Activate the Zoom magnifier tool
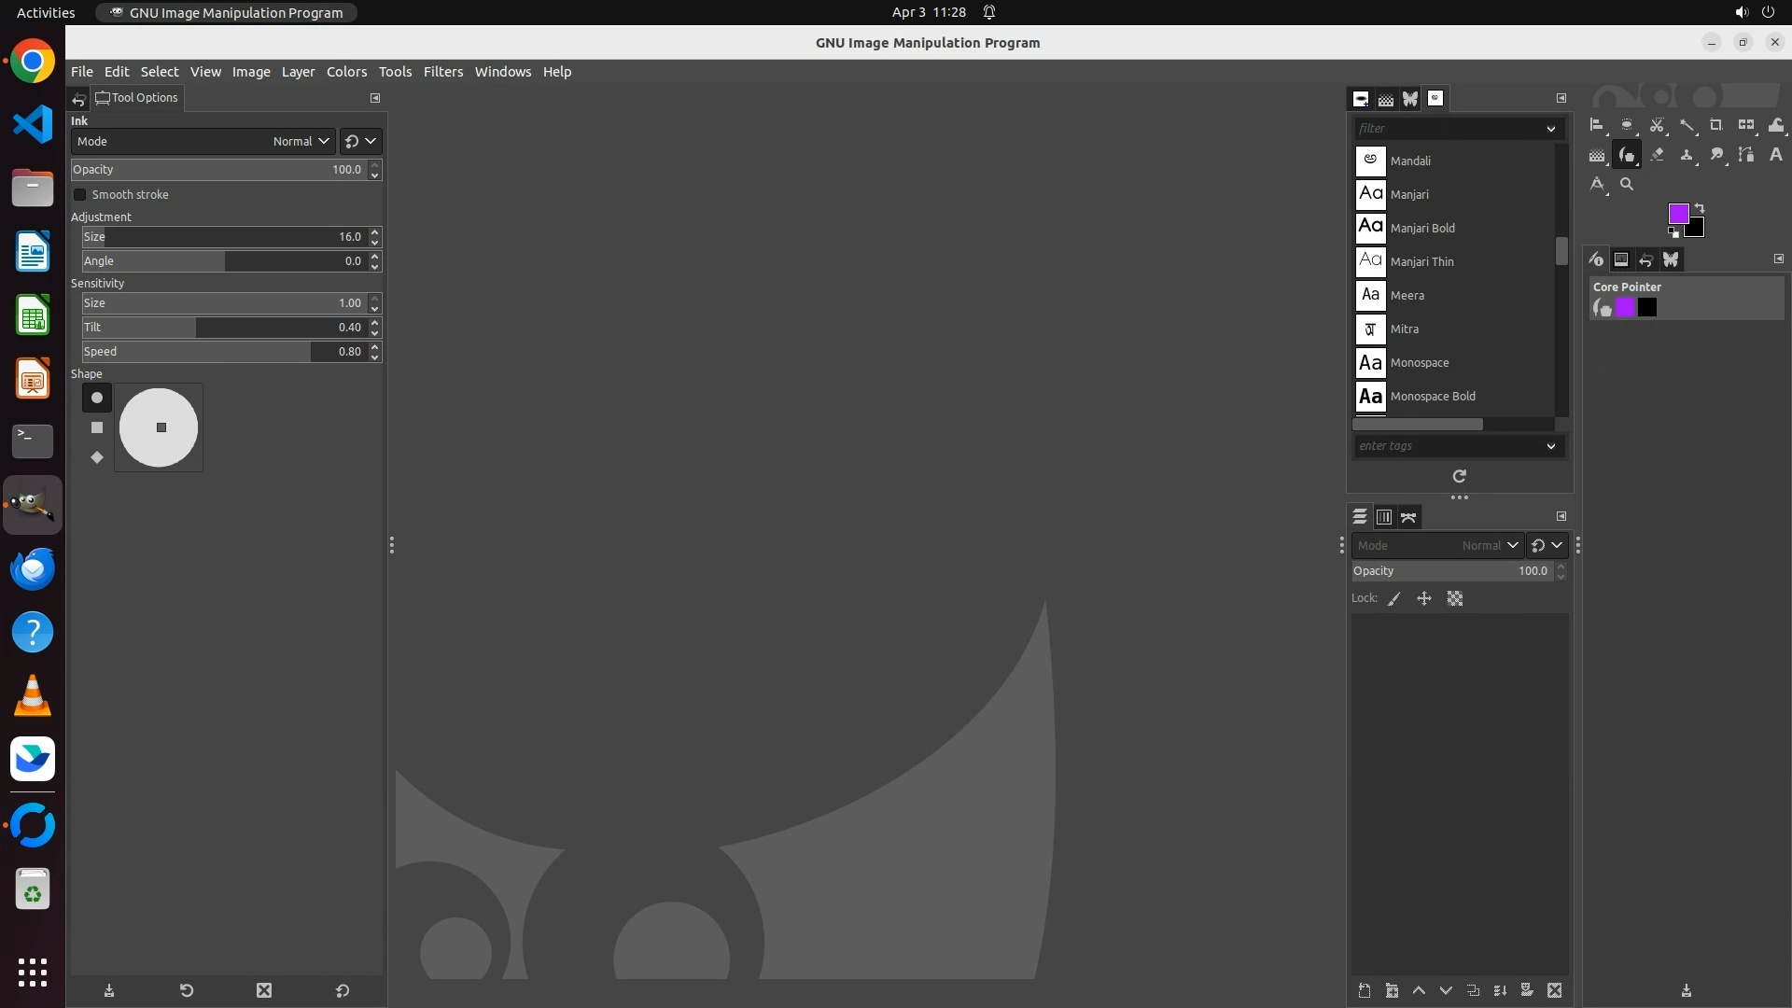 (1627, 184)
